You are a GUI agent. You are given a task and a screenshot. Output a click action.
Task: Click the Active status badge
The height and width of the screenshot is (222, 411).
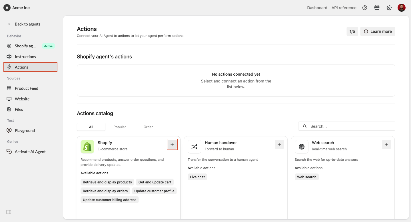pos(48,46)
